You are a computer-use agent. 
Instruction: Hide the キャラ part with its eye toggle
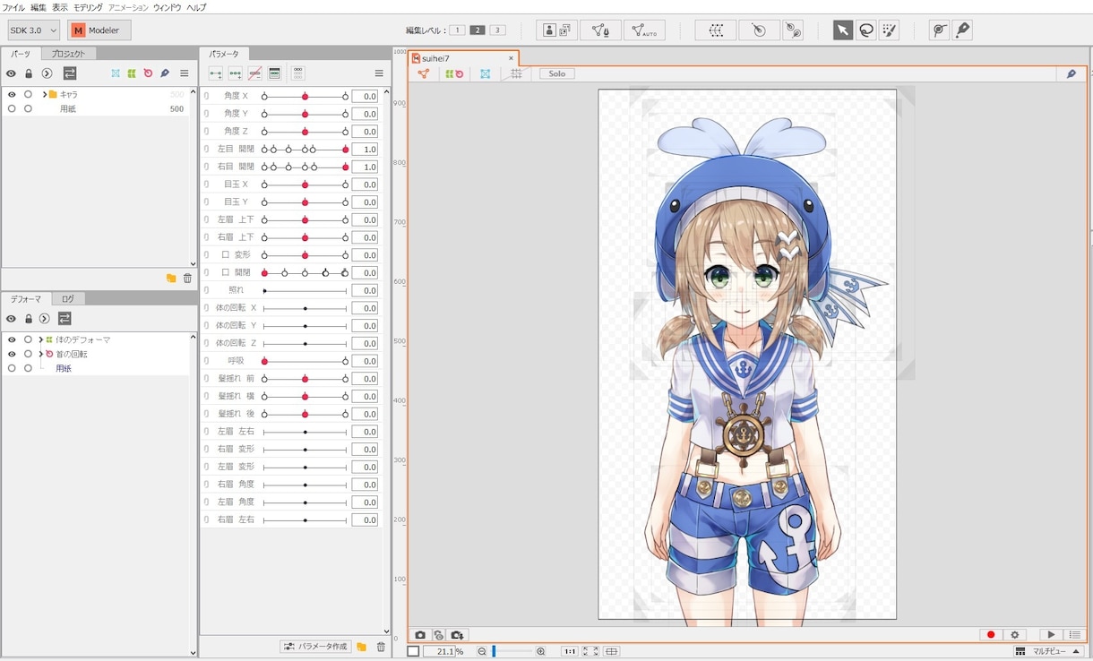(12, 94)
